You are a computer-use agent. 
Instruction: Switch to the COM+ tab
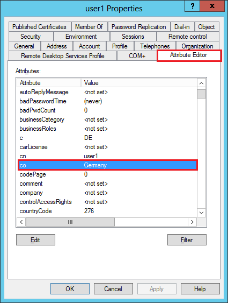[137, 56]
